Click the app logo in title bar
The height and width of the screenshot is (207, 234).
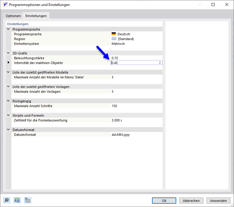(x=5, y=4)
